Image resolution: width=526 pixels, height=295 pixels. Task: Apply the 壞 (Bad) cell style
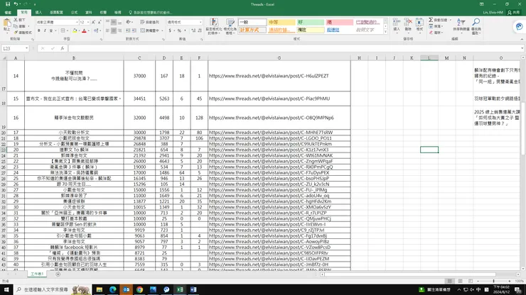340,22
